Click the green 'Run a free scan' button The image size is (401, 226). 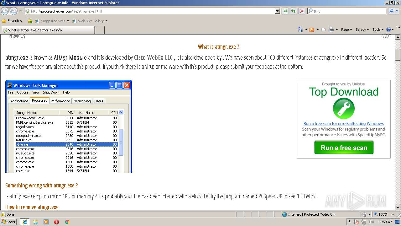coord(344,148)
